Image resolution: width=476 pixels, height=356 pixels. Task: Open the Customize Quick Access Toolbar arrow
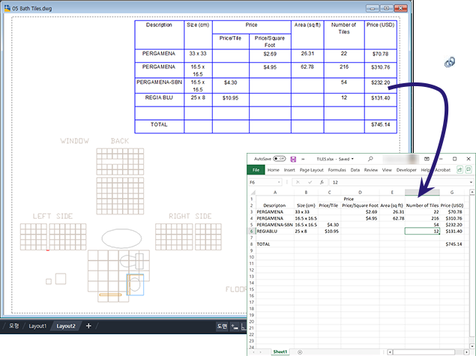[x=303, y=159]
